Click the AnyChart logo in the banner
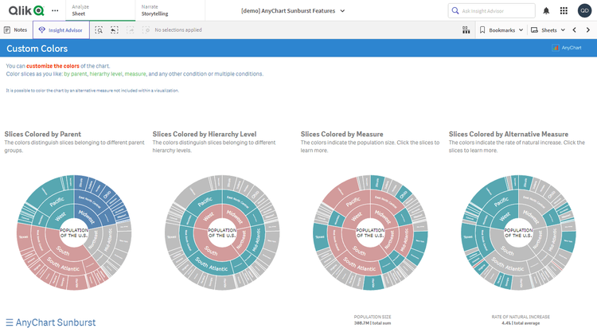 [x=567, y=48]
